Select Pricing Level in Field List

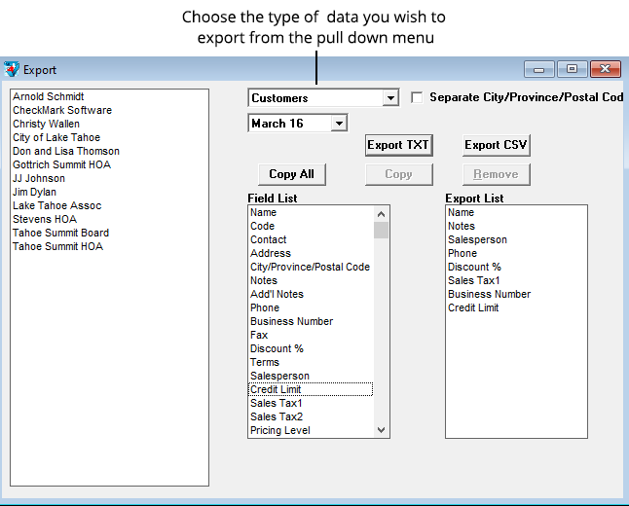(x=280, y=430)
